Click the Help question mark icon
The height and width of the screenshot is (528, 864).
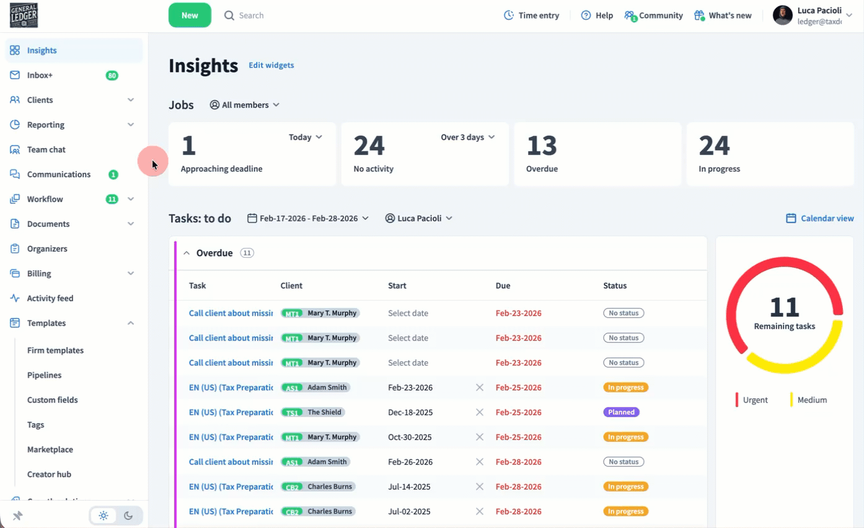tap(586, 15)
